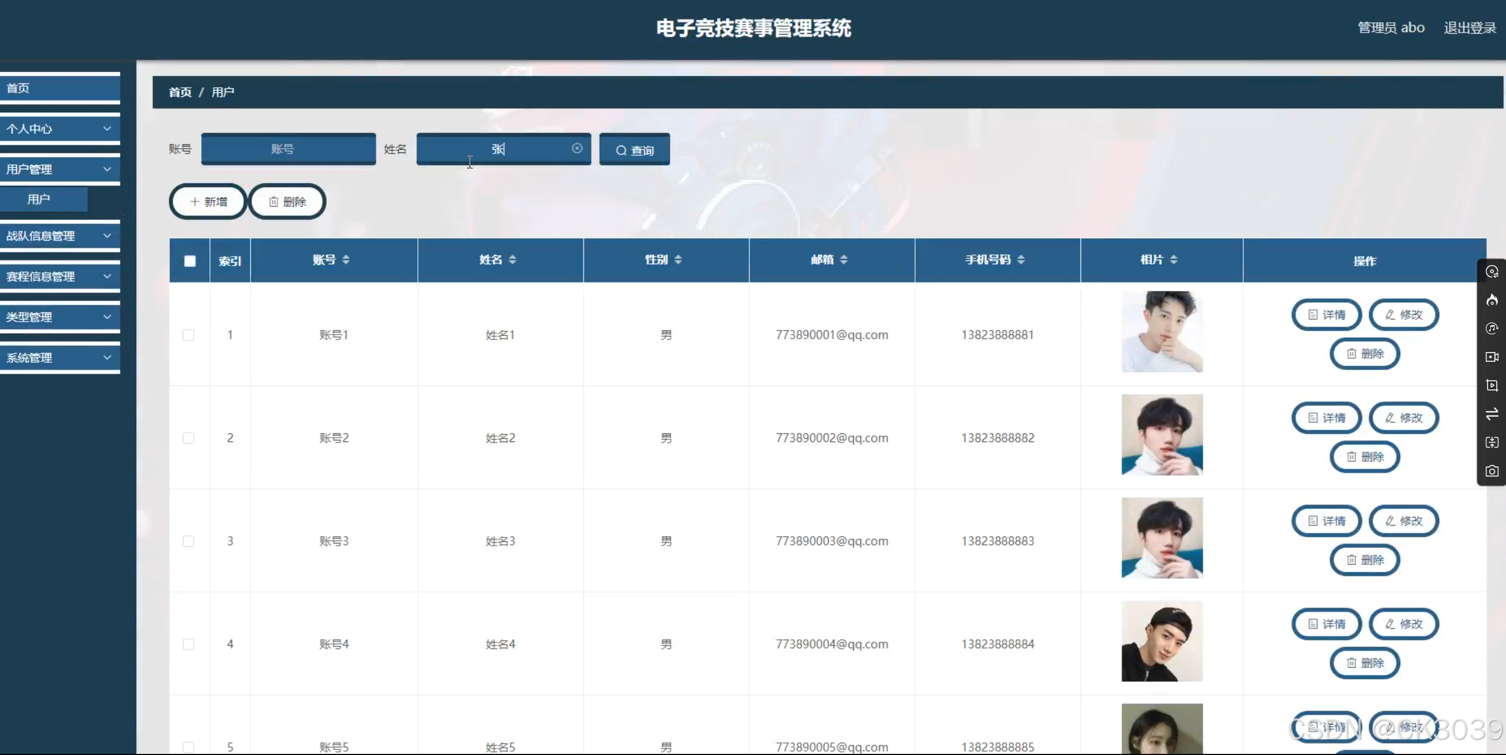Click the swap arrows icon in the right toolbar
This screenshot has height=755, width=1506.
coord(1491,414)
